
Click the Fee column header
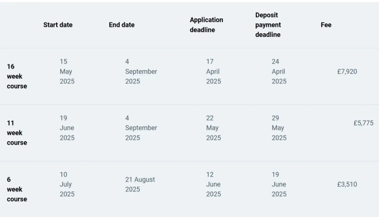click(x=326, y=25)
